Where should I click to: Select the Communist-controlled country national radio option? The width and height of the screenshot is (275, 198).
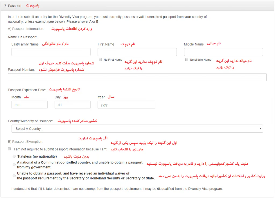pyautogui.click(x=14, y=165)
